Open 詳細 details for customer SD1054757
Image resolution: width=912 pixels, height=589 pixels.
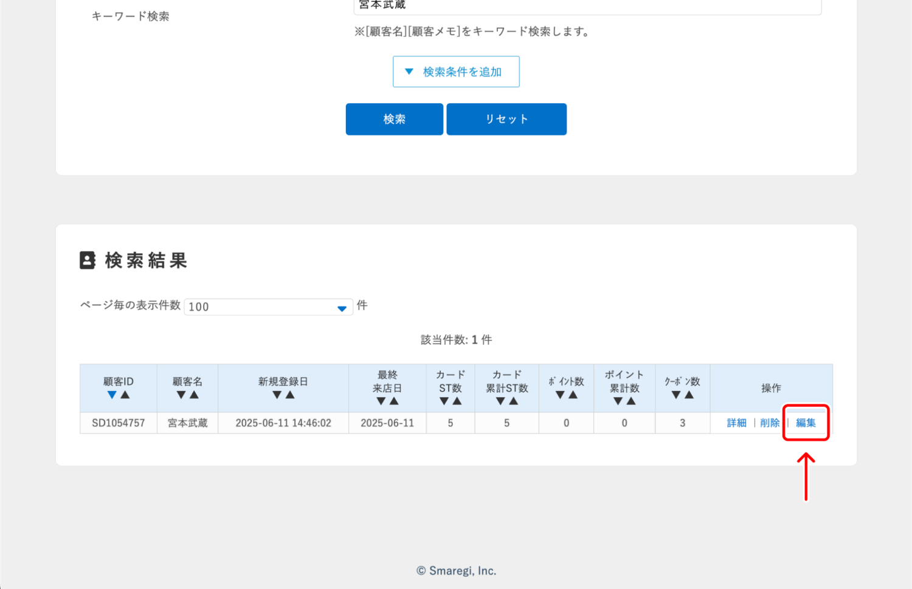(736, 423)
